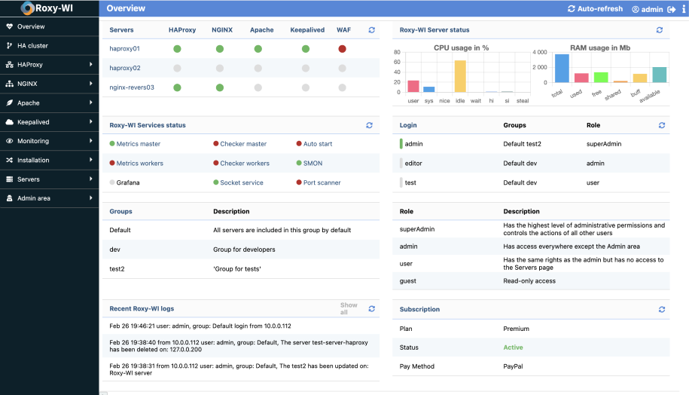Refresh the Servers panel
Image resolution: width=689 pixels, height=395 pixels.
point(371,30)
